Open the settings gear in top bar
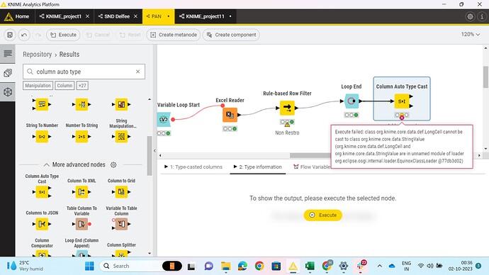Screen dimensions: 489x275 (x=470, y=16)
